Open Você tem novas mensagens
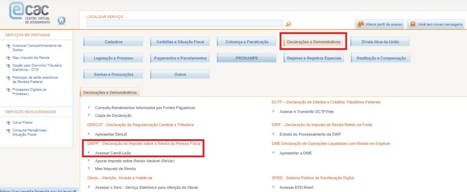Viewport: 467px width, 192px height. coord(436,24)
